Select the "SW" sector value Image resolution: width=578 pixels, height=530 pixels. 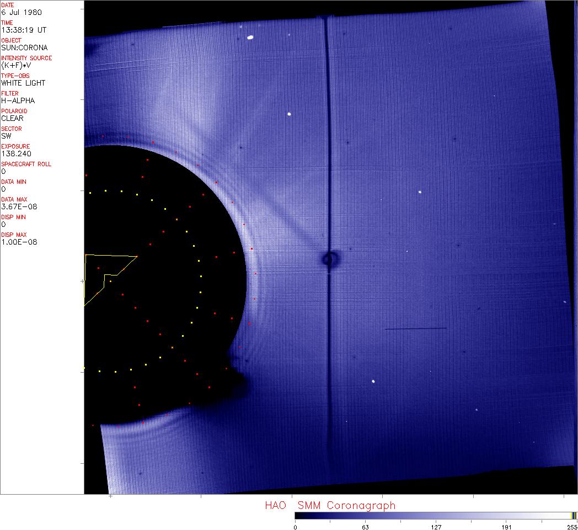6,136
